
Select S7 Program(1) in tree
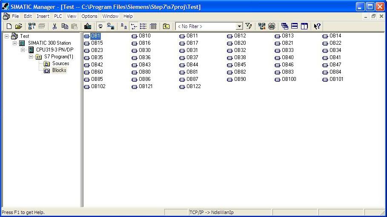pos(59,57)
